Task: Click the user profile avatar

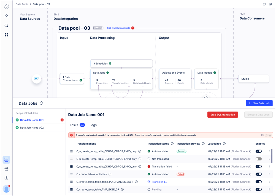Action: coord(6,189)
